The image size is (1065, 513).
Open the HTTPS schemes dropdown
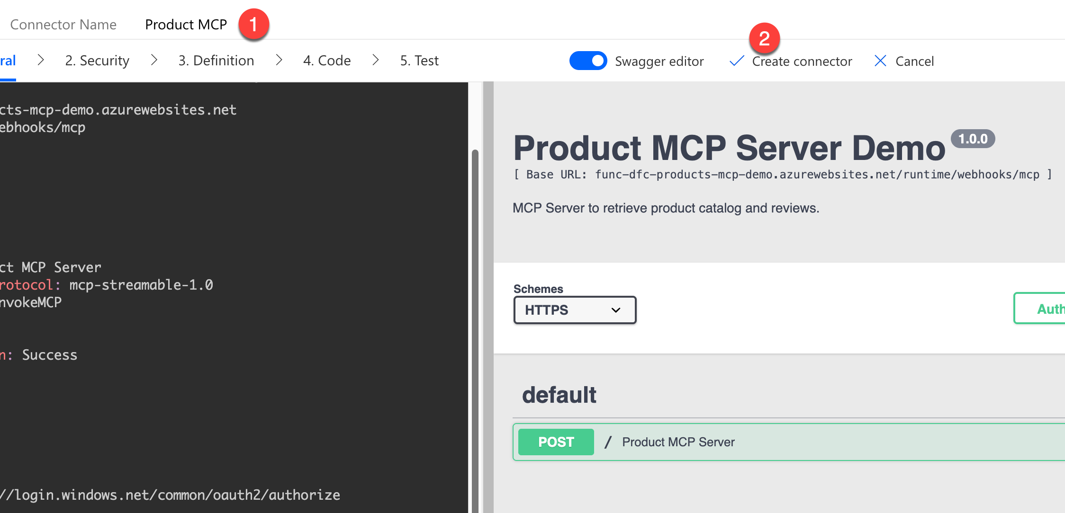574,310
